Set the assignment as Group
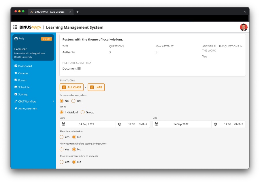Image resolution: width=260 pixels, height=183 pixels. 82,112
